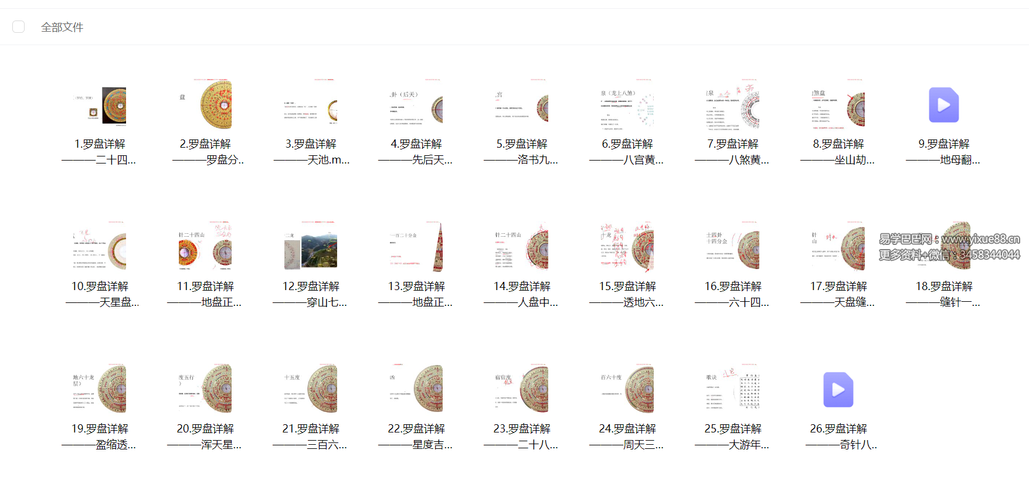
Task: Open the 15.罗盘详解 透地六 file thumbnail
Action: point(627,247)
